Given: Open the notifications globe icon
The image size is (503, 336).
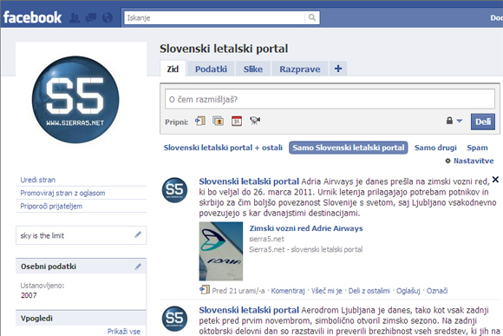Looking at the screenshot, I should pos(108,17).
